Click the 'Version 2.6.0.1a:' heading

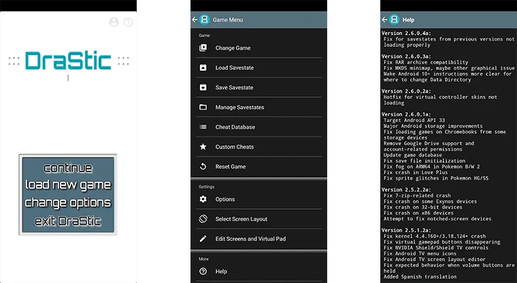(406, 114)
